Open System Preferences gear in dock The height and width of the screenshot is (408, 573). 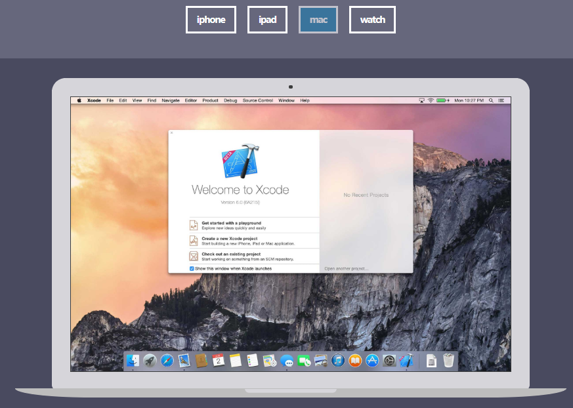[x=389, y=361]
